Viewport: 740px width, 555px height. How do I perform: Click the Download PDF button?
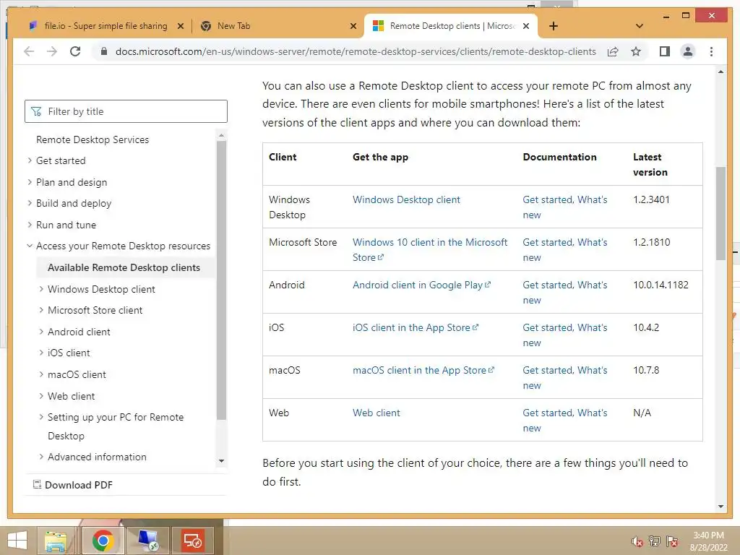[73, 485]
